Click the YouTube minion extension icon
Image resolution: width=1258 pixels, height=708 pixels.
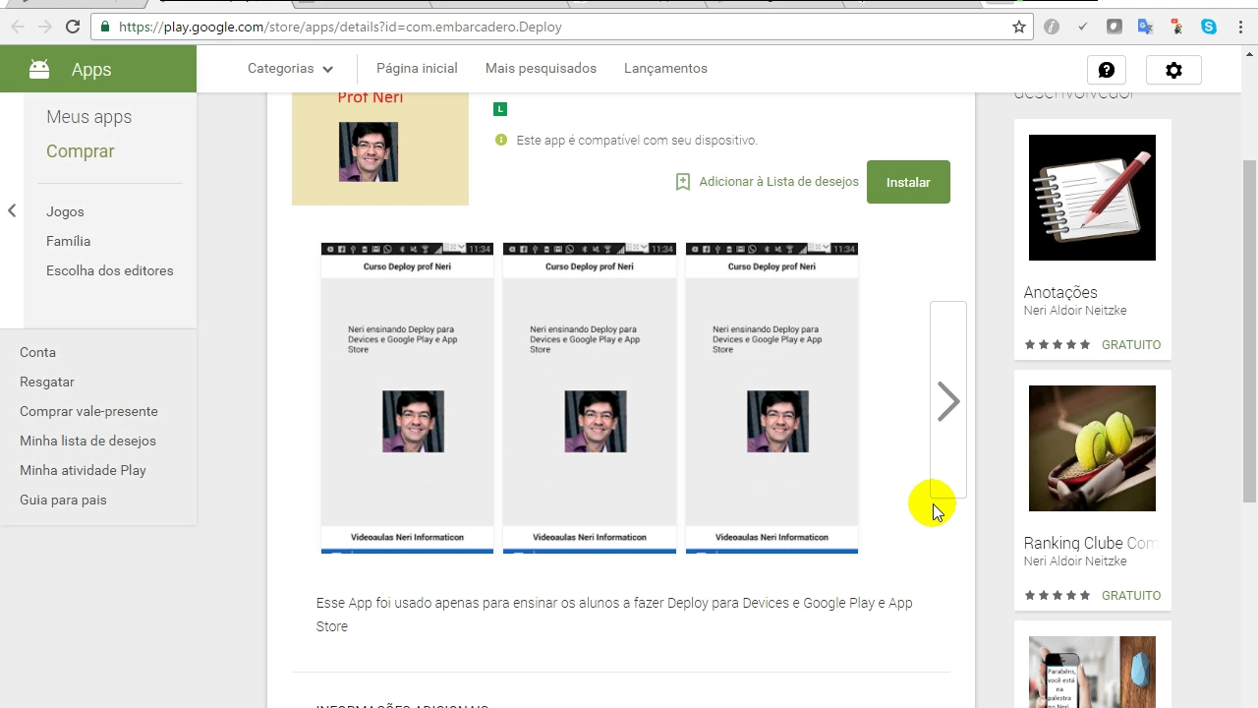1177,27
